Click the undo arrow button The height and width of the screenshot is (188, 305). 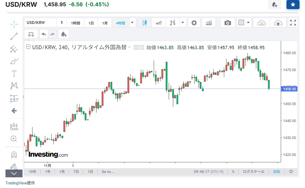point(44,34)
